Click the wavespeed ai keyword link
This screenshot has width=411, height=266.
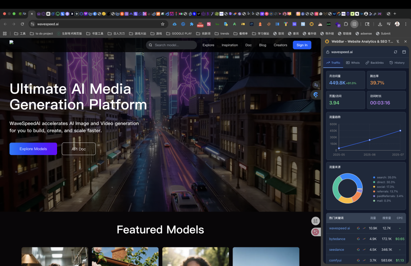coord(339,228)
